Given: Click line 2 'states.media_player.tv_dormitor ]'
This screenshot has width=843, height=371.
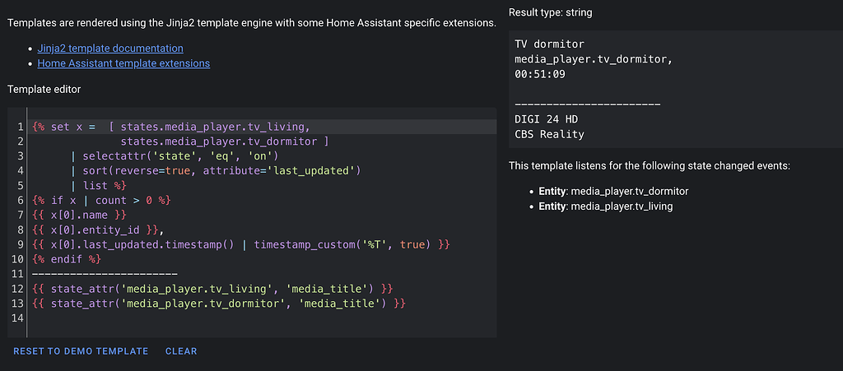Looking at the screenshot, I should point(224,141).
